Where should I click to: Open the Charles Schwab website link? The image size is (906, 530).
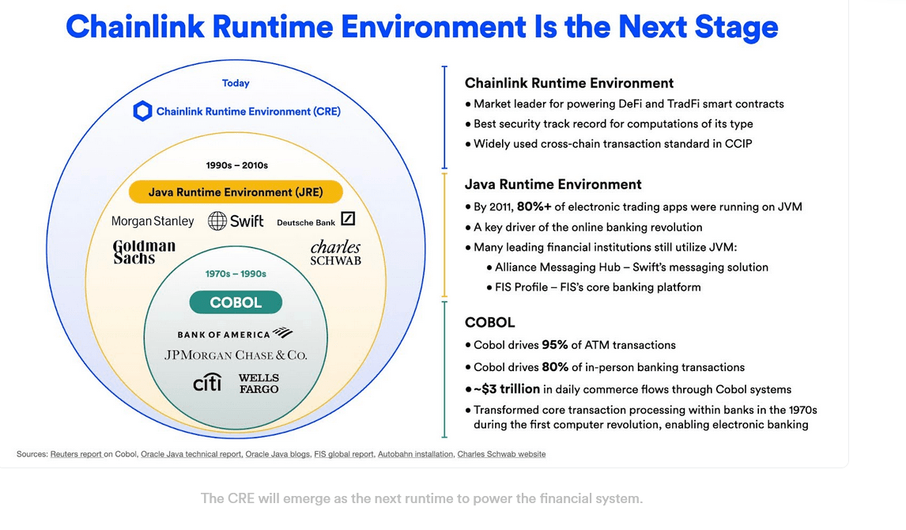(501, 454)
